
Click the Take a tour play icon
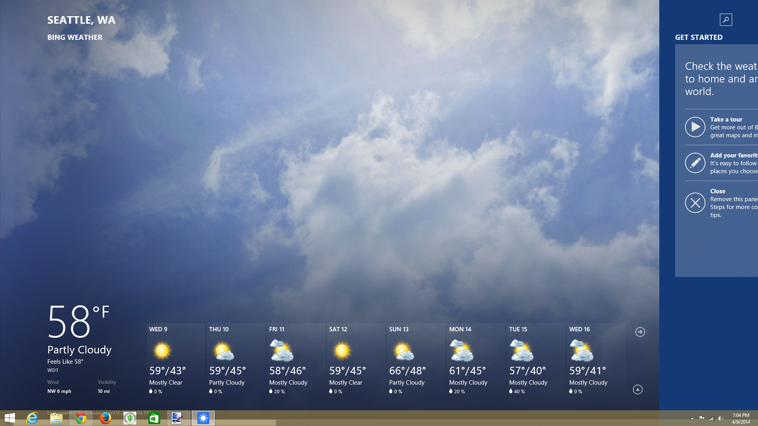pyautogui.click(x=695, y=127)
